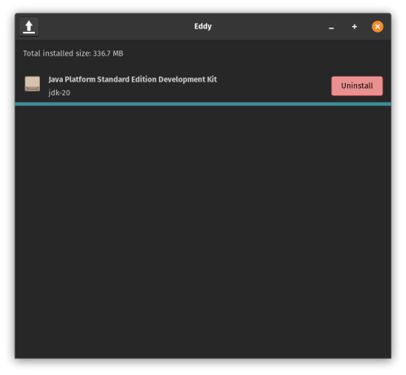The image size is (406, 375).
Task: Click 'Total installed size: 336.7 MB' label
Action: [x=73, y=53]
